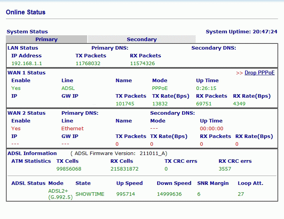Screen dimensions: 284x219
Task: Switch to the Secondary tab
Action: [142, 39]
